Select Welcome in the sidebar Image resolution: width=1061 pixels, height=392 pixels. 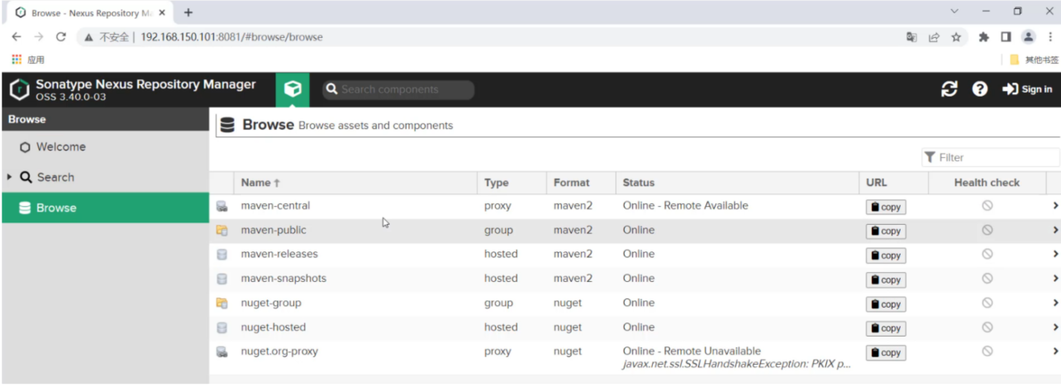[x=60, y=147]
